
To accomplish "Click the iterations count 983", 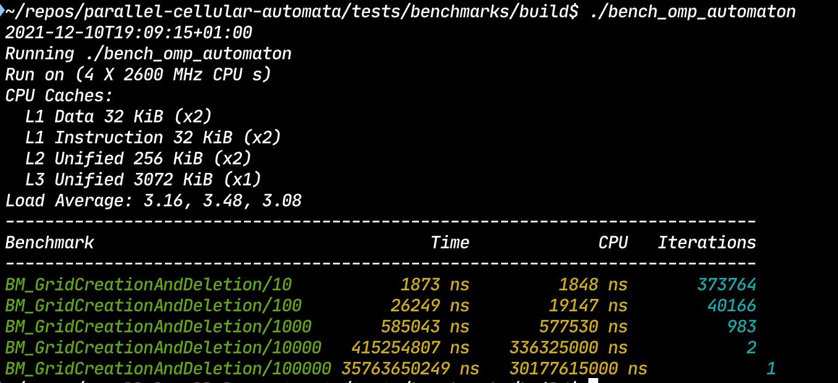I will (742, 327).
